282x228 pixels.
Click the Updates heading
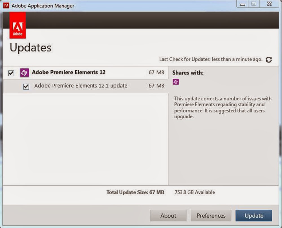click(30, 48)
